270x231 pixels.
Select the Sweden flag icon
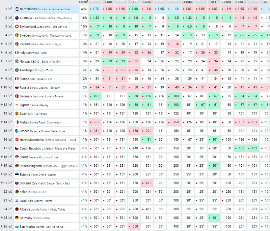click(17, 35)
